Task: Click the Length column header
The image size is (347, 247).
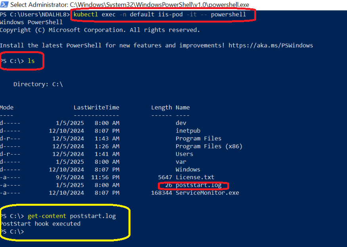Action: pyautogui.click(x=161, y=107)
